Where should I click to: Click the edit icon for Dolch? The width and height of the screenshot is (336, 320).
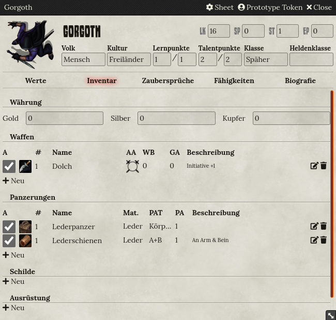(x=314, y=166)
